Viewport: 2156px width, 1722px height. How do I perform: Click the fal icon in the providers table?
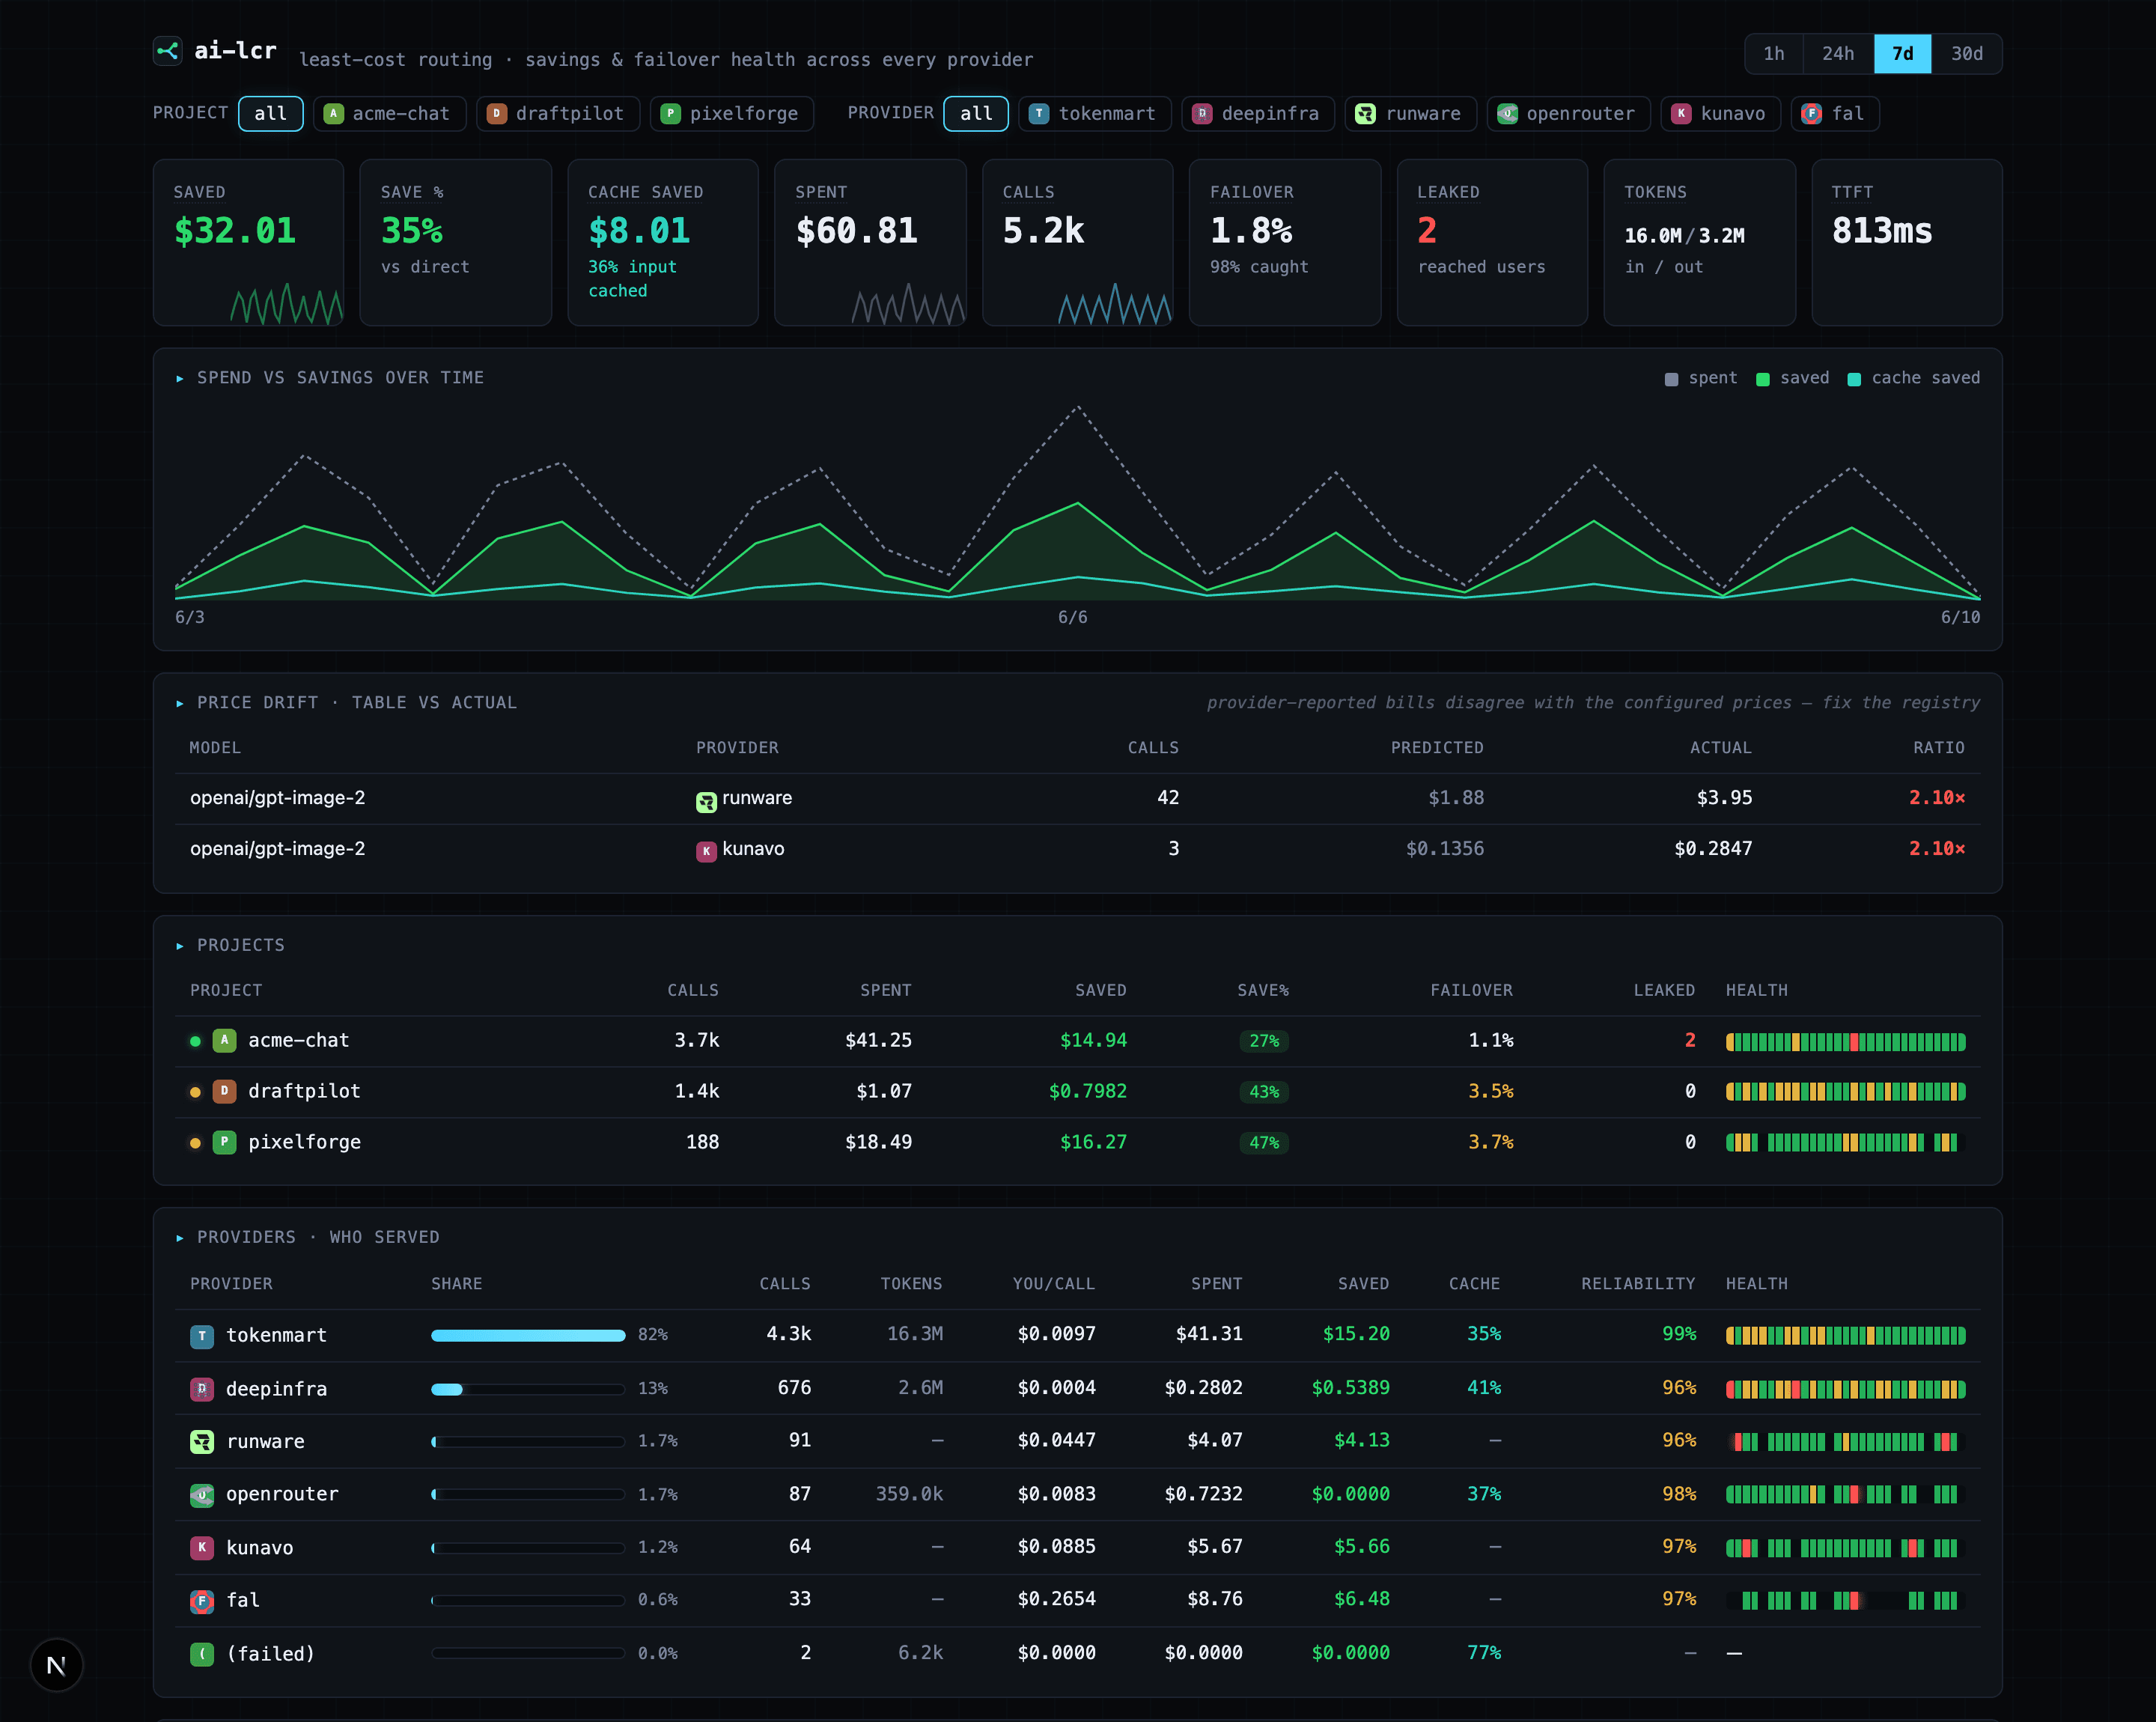202,1601
